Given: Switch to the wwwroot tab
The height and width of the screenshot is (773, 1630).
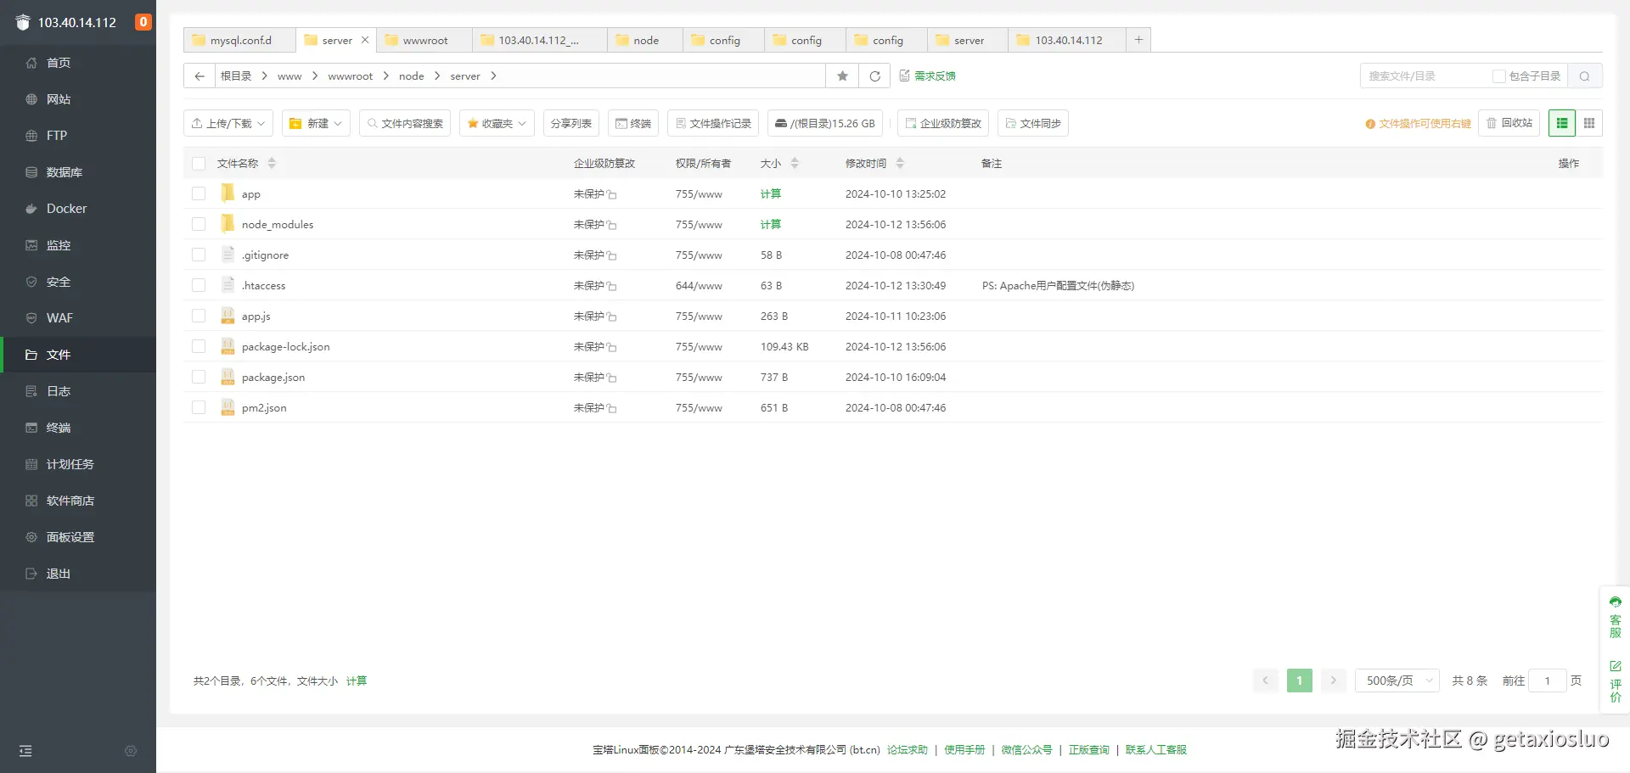Looking at the screenshot, I should [x=424, y=40].
